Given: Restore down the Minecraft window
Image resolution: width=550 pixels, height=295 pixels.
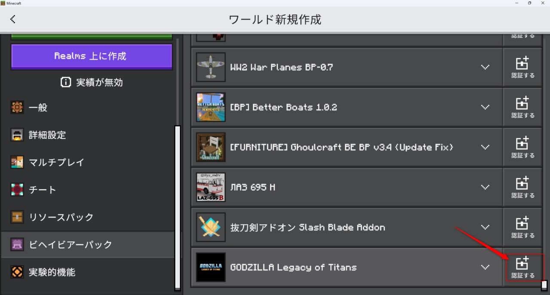Looking at the screenshot, I should (x=529, y=3).
